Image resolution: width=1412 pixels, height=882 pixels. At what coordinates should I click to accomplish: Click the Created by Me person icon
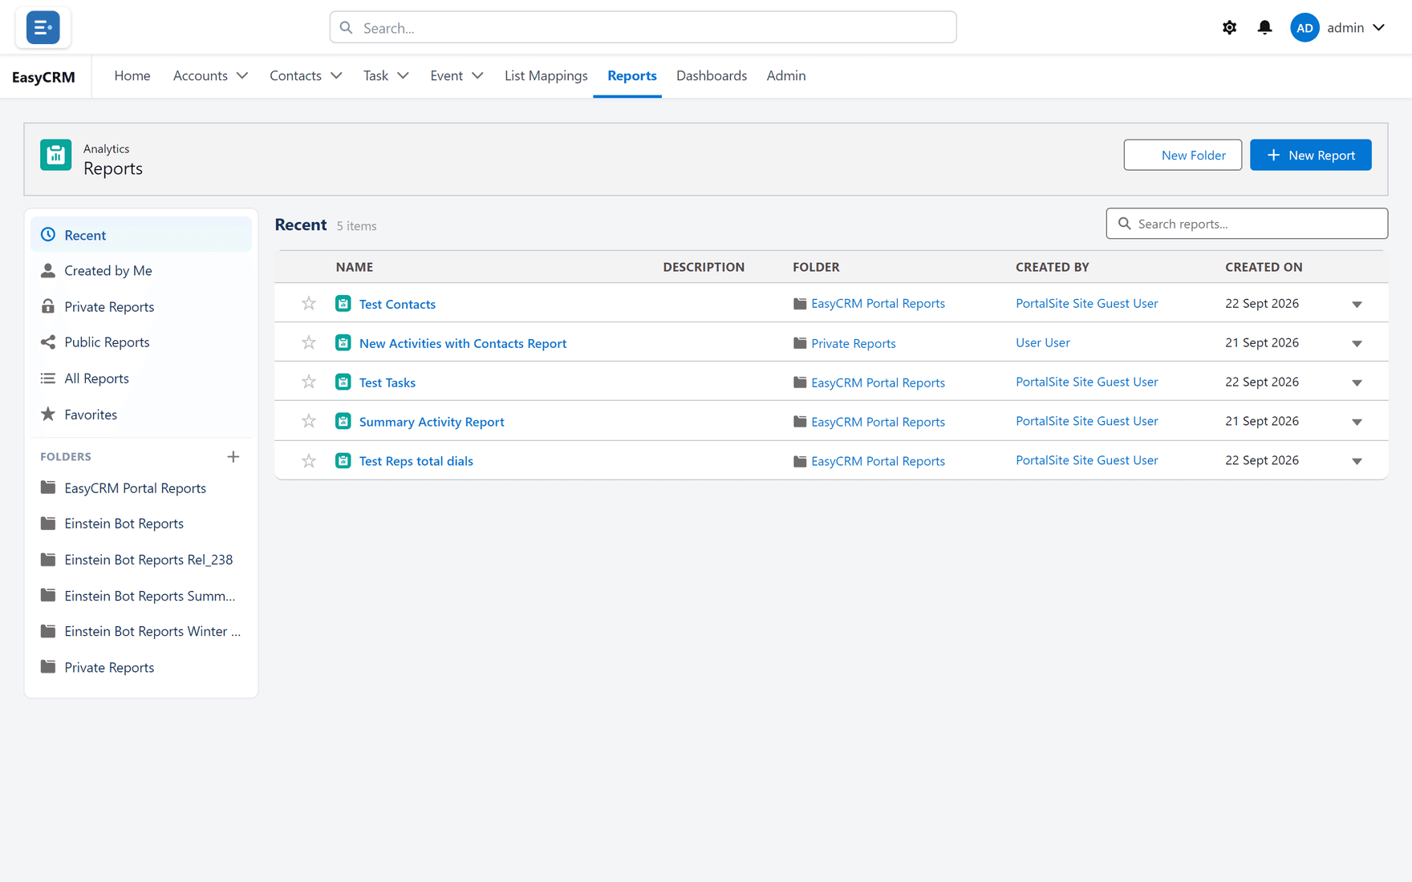48,270
